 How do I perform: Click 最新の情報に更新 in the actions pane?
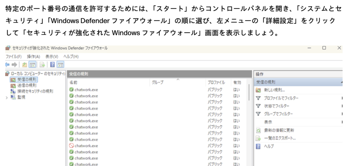279,130
